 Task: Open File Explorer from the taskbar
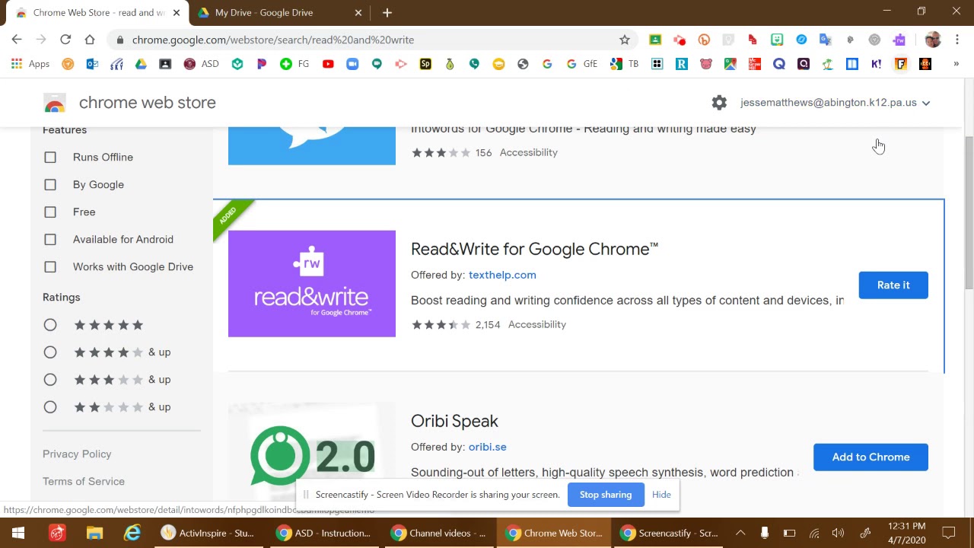[x=94, y=533]
